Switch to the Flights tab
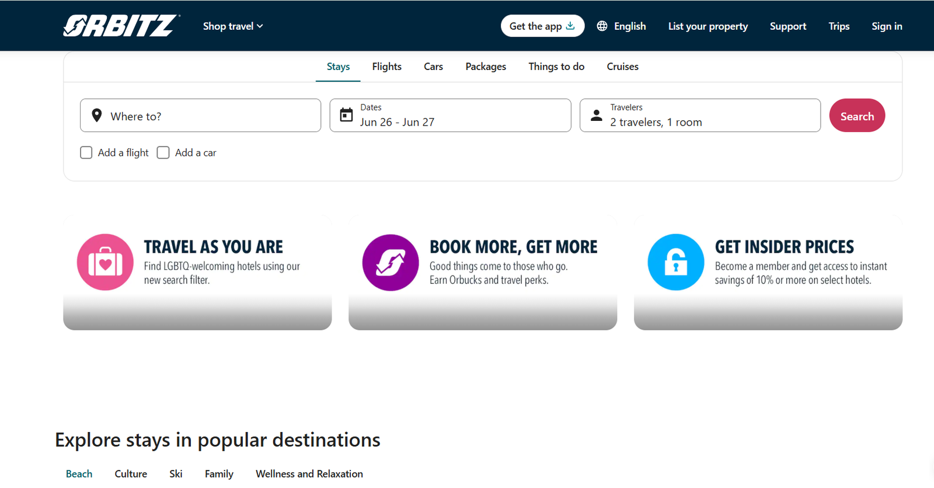Viewport: 934px width, 488px height. (387, 67)
